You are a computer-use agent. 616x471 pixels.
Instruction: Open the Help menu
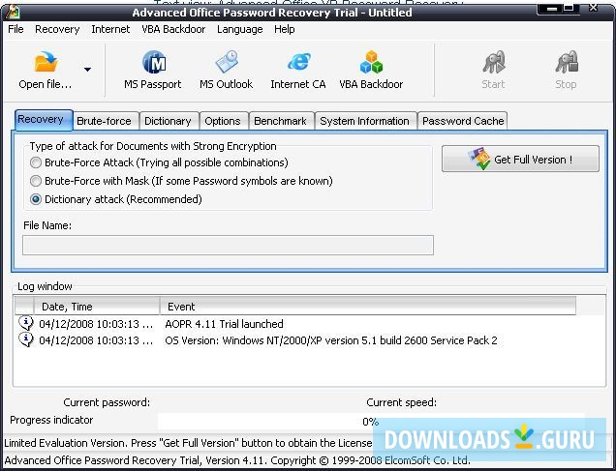point(285,29)
